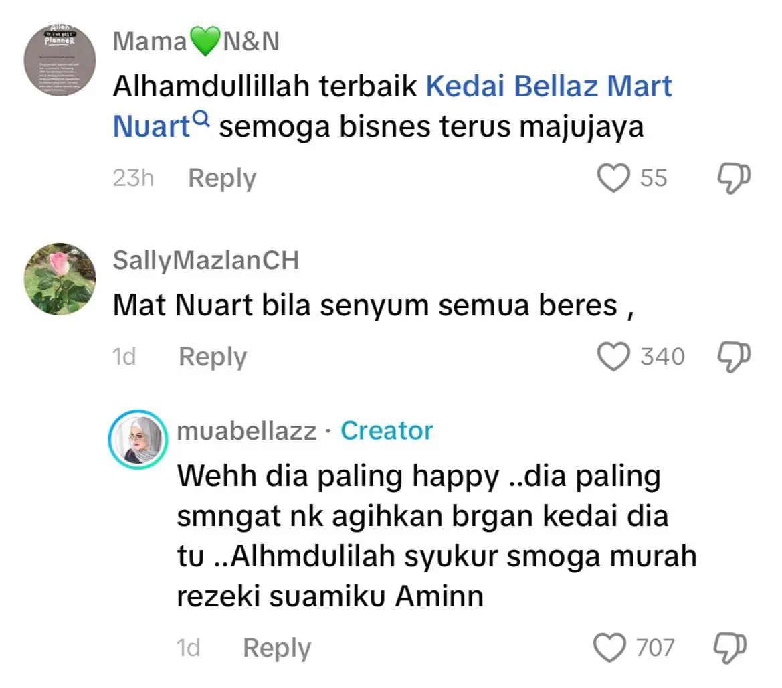Like muabellazz creator reply heart icon

pyautogui.click(x=610, y=647)
